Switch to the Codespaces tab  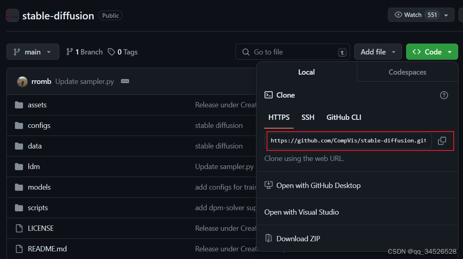407,72
